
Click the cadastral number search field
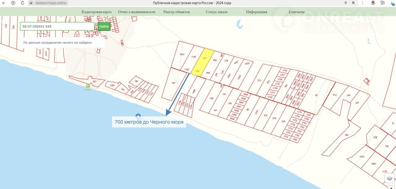coord(57,27)
